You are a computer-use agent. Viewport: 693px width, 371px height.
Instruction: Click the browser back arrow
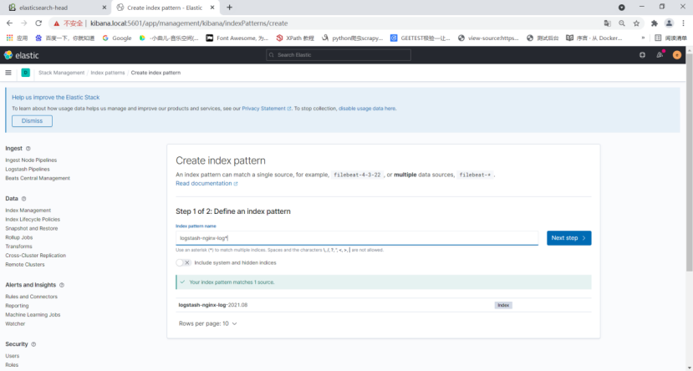[10, 23]
